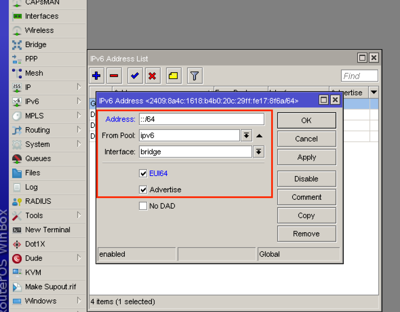Screen dimensions: 400x312
Task: Open PPP sidebar icon
Action: tap(17, 59)
